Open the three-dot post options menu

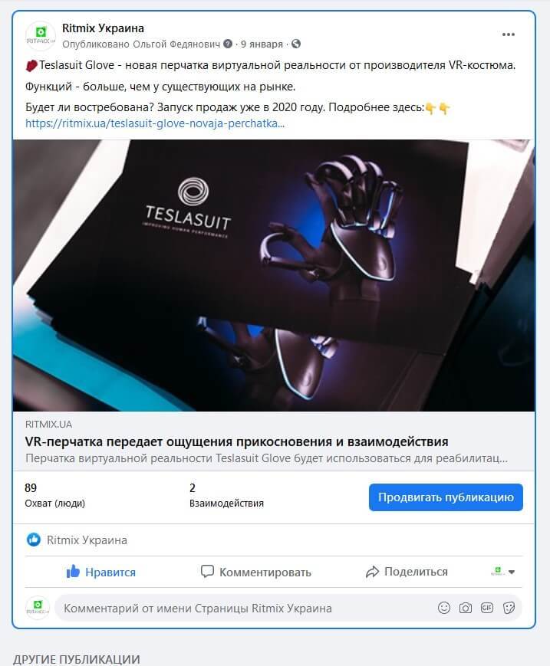tap(509, 34)
